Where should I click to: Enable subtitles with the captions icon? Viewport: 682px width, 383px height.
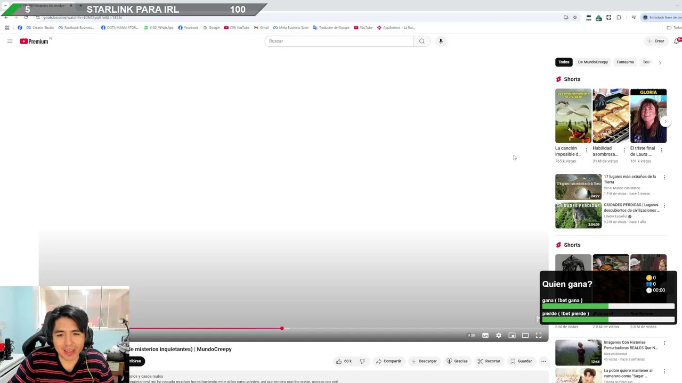(485, 335)
